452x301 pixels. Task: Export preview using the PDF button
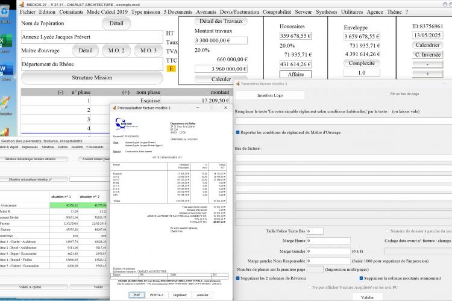point(137,295)
